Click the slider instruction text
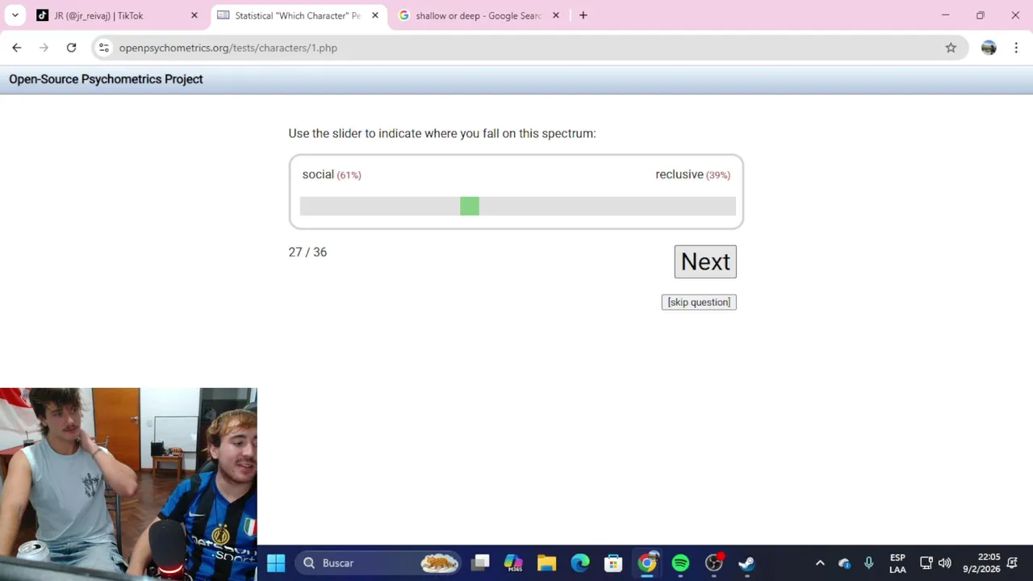Screen dimensions: 1033x581 coord(442,133)
